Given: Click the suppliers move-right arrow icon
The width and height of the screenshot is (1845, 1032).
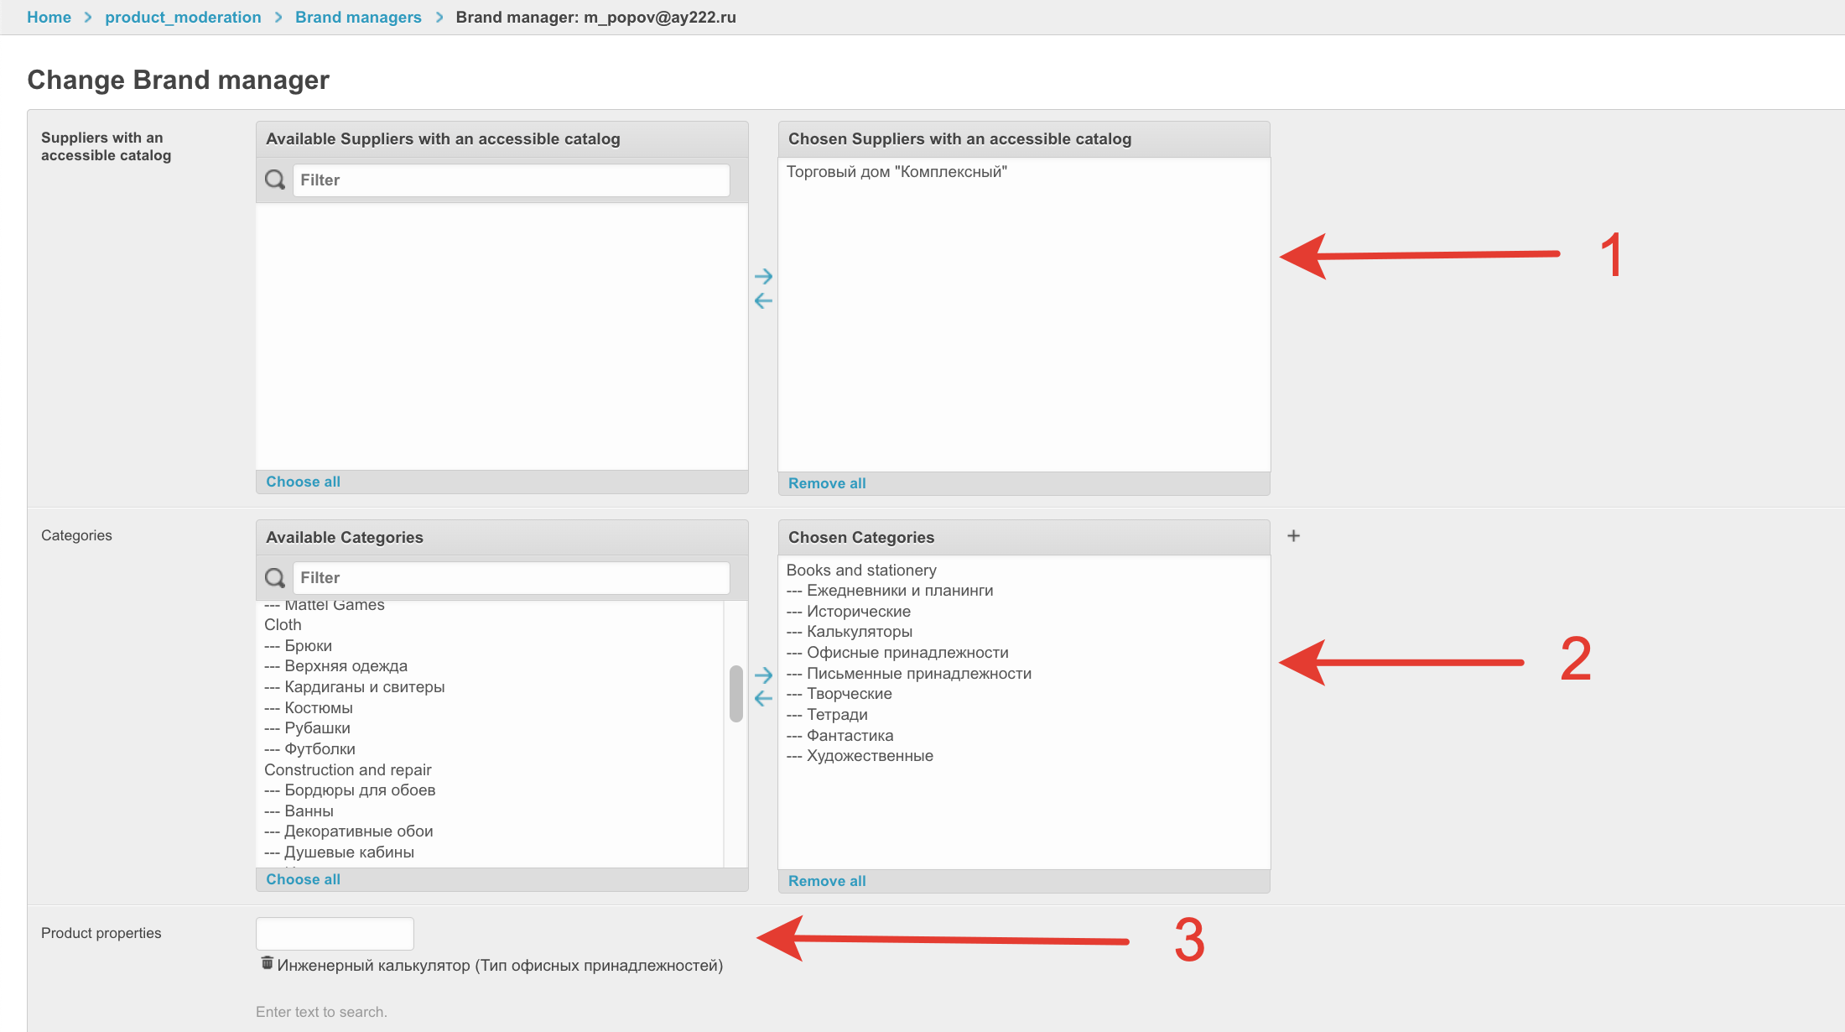Looking at the screenshot, I should (x=763, y=276).
